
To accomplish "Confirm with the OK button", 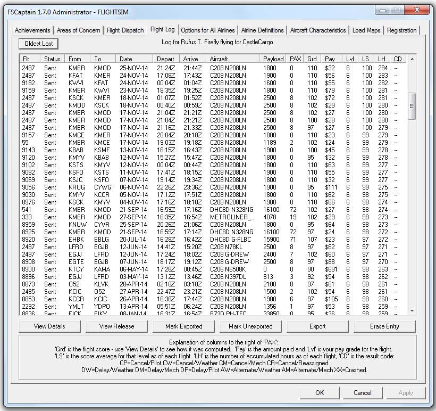I will click(x=320, y=393).
